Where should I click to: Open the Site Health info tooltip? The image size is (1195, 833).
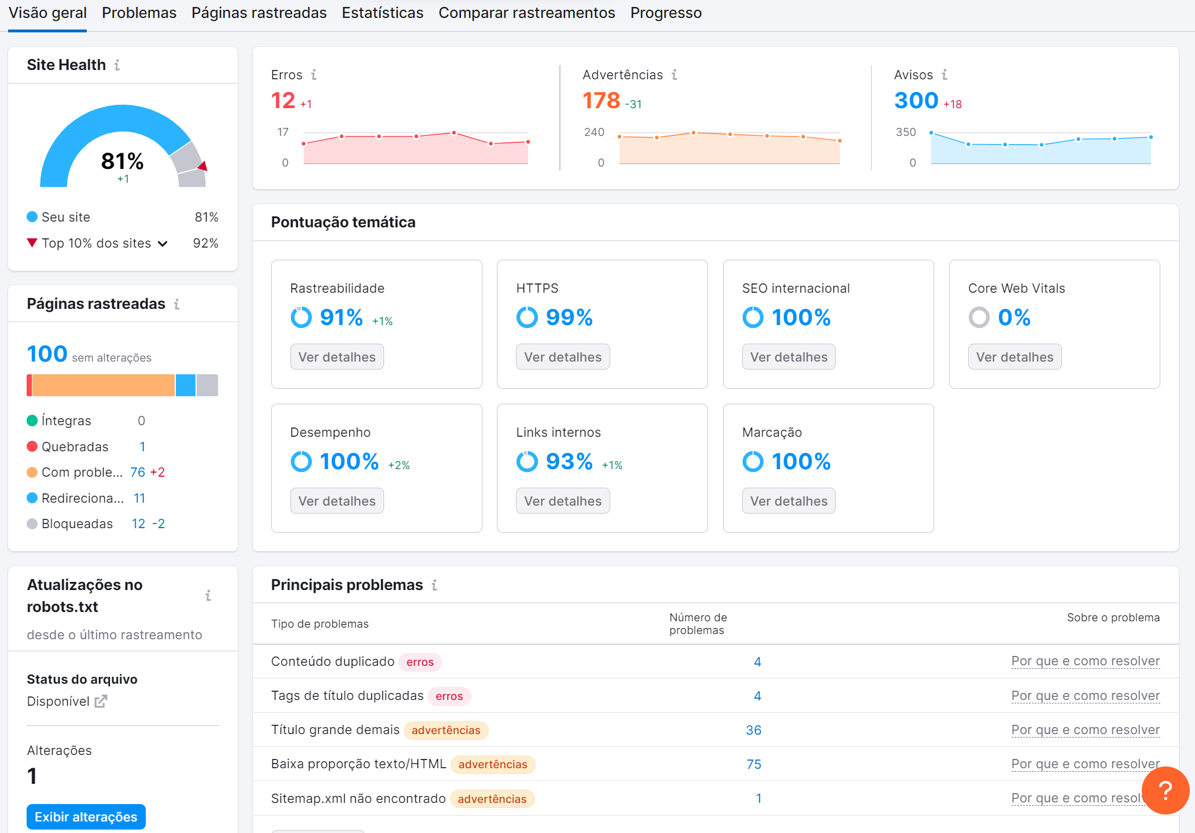pyautogui.click(x=118, y=65)
